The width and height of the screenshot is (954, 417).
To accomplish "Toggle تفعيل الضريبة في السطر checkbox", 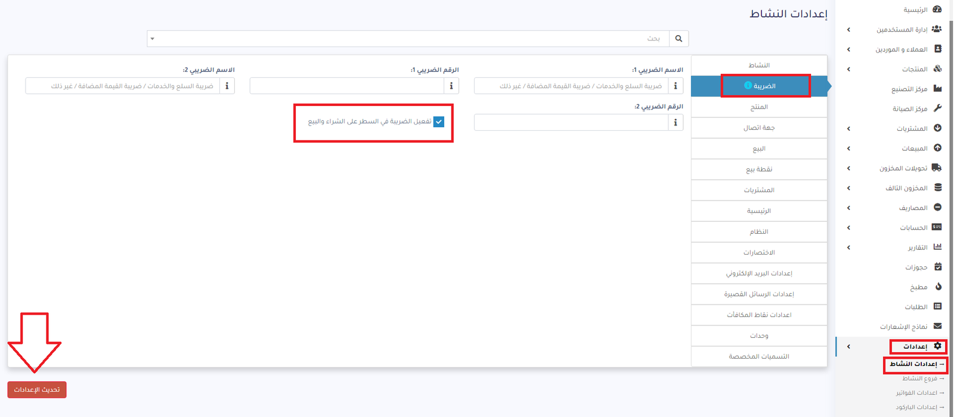I will coord(439,121).
